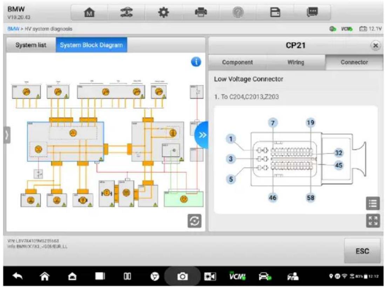Screen dimensions: 385x287
Task: Click pin 1 label on connector
Action: point(231,139)
